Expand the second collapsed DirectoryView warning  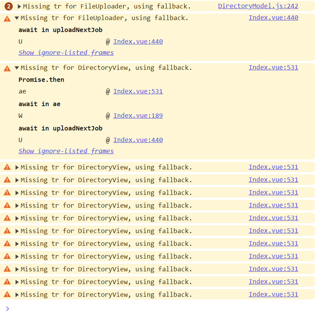tap(17, 179)
